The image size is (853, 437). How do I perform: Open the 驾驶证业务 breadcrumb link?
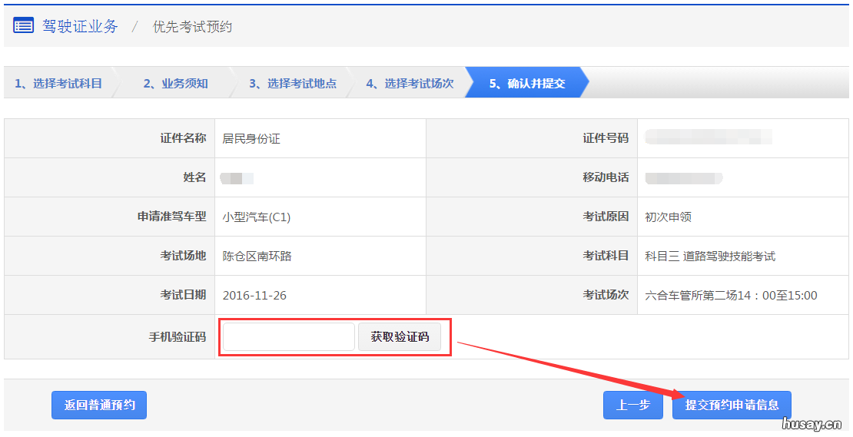pyautogui.click(x=80, y=26)
